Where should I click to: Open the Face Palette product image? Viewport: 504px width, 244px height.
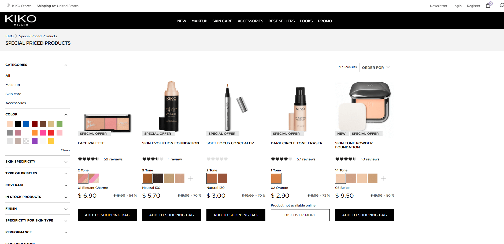click(x=107, y=123)
